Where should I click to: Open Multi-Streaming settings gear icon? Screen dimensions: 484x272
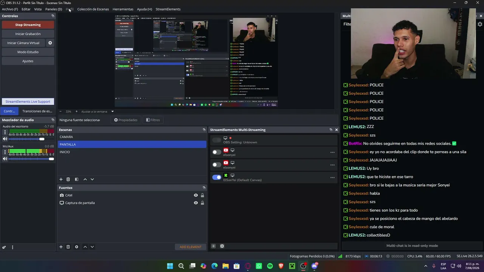point(222,246)
